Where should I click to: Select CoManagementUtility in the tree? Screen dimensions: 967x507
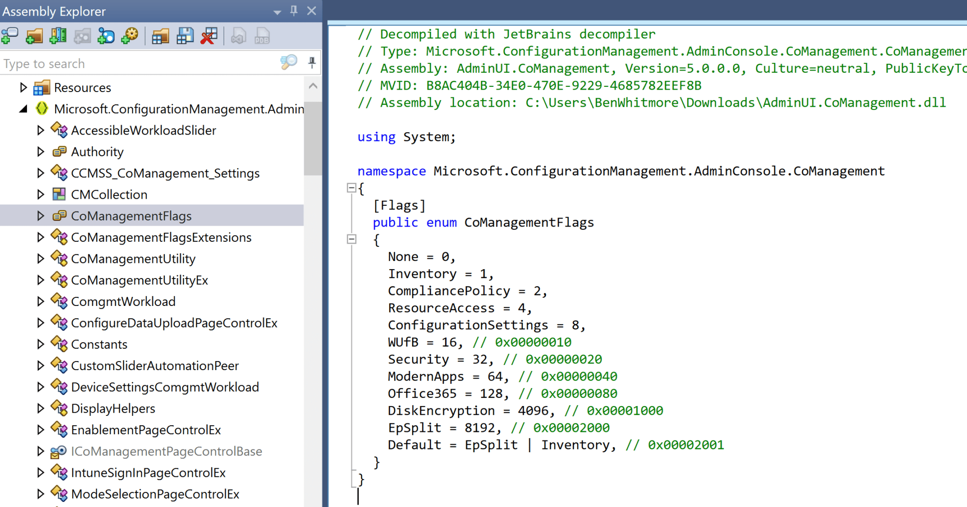tap(133, 259)
